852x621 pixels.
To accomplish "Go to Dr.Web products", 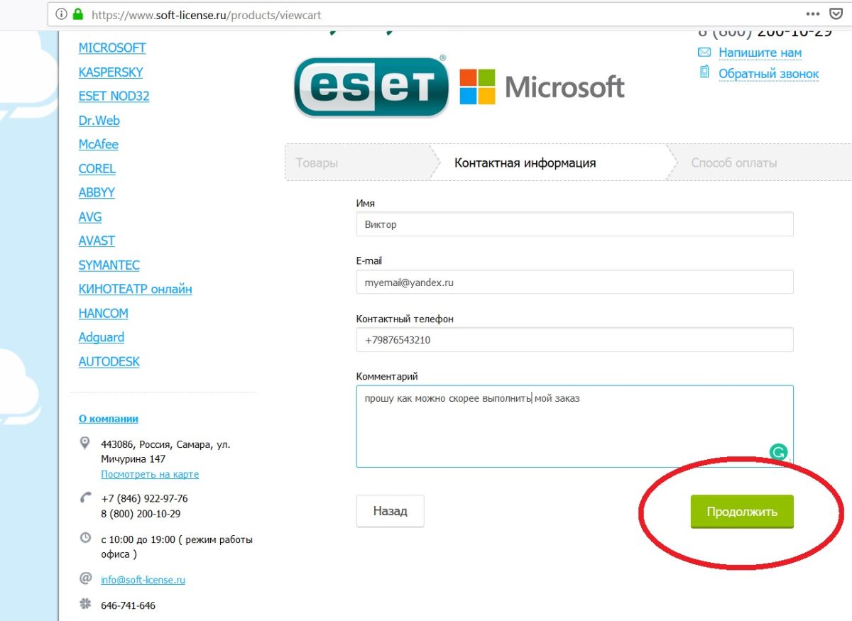I will point(99,121).
